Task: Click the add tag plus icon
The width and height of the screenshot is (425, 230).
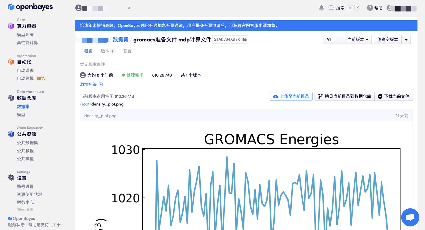Action: click(101, 85)
